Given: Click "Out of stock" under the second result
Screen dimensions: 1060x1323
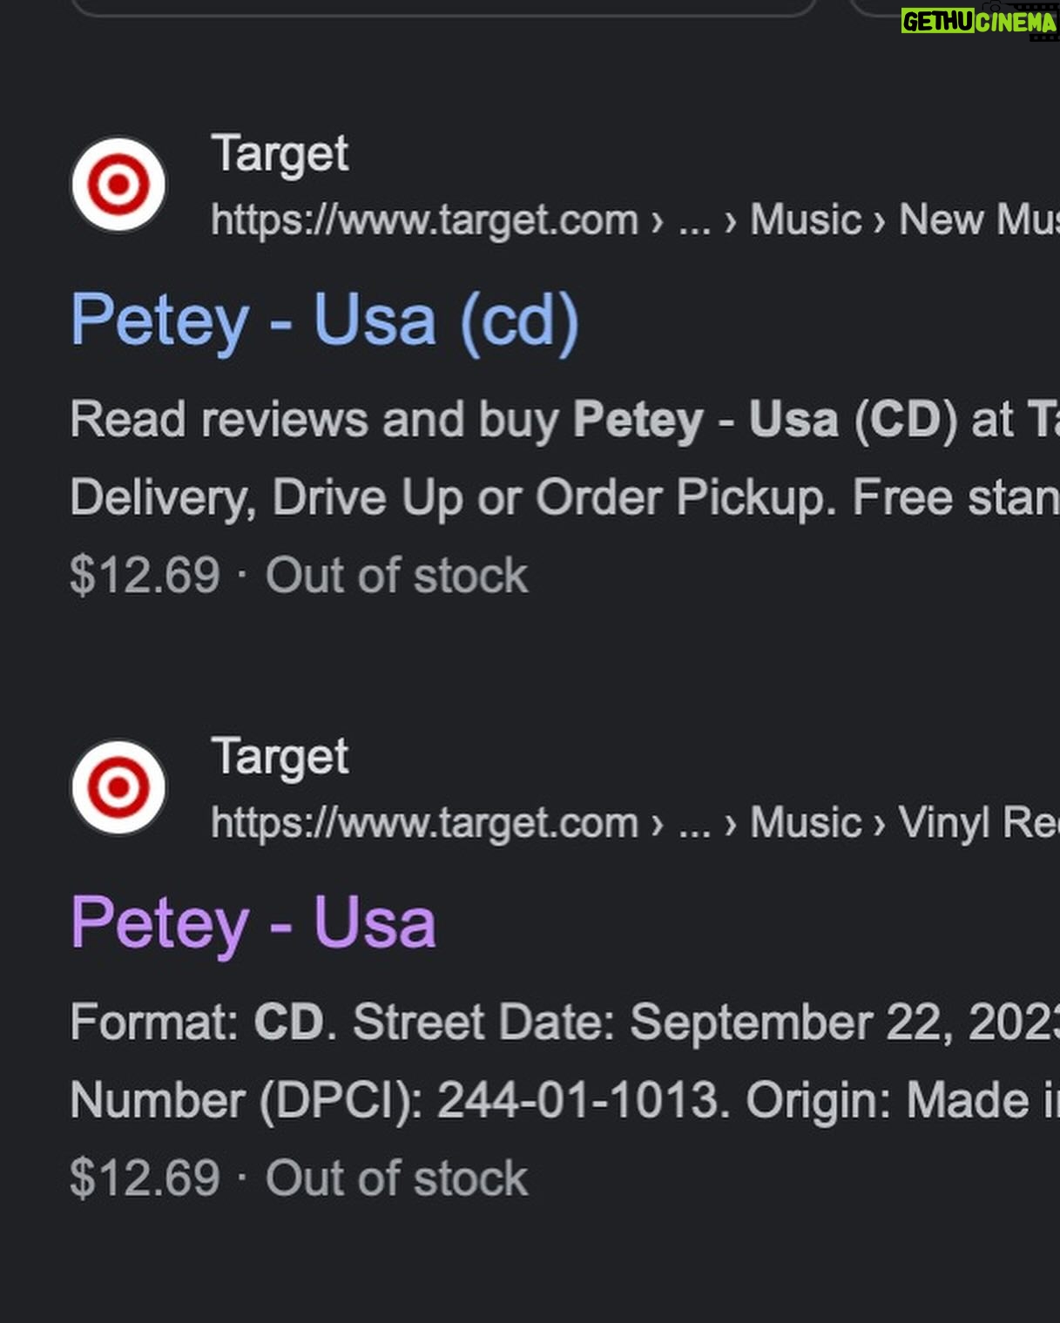Looking at the screenshot, I should click(397, 1178).
